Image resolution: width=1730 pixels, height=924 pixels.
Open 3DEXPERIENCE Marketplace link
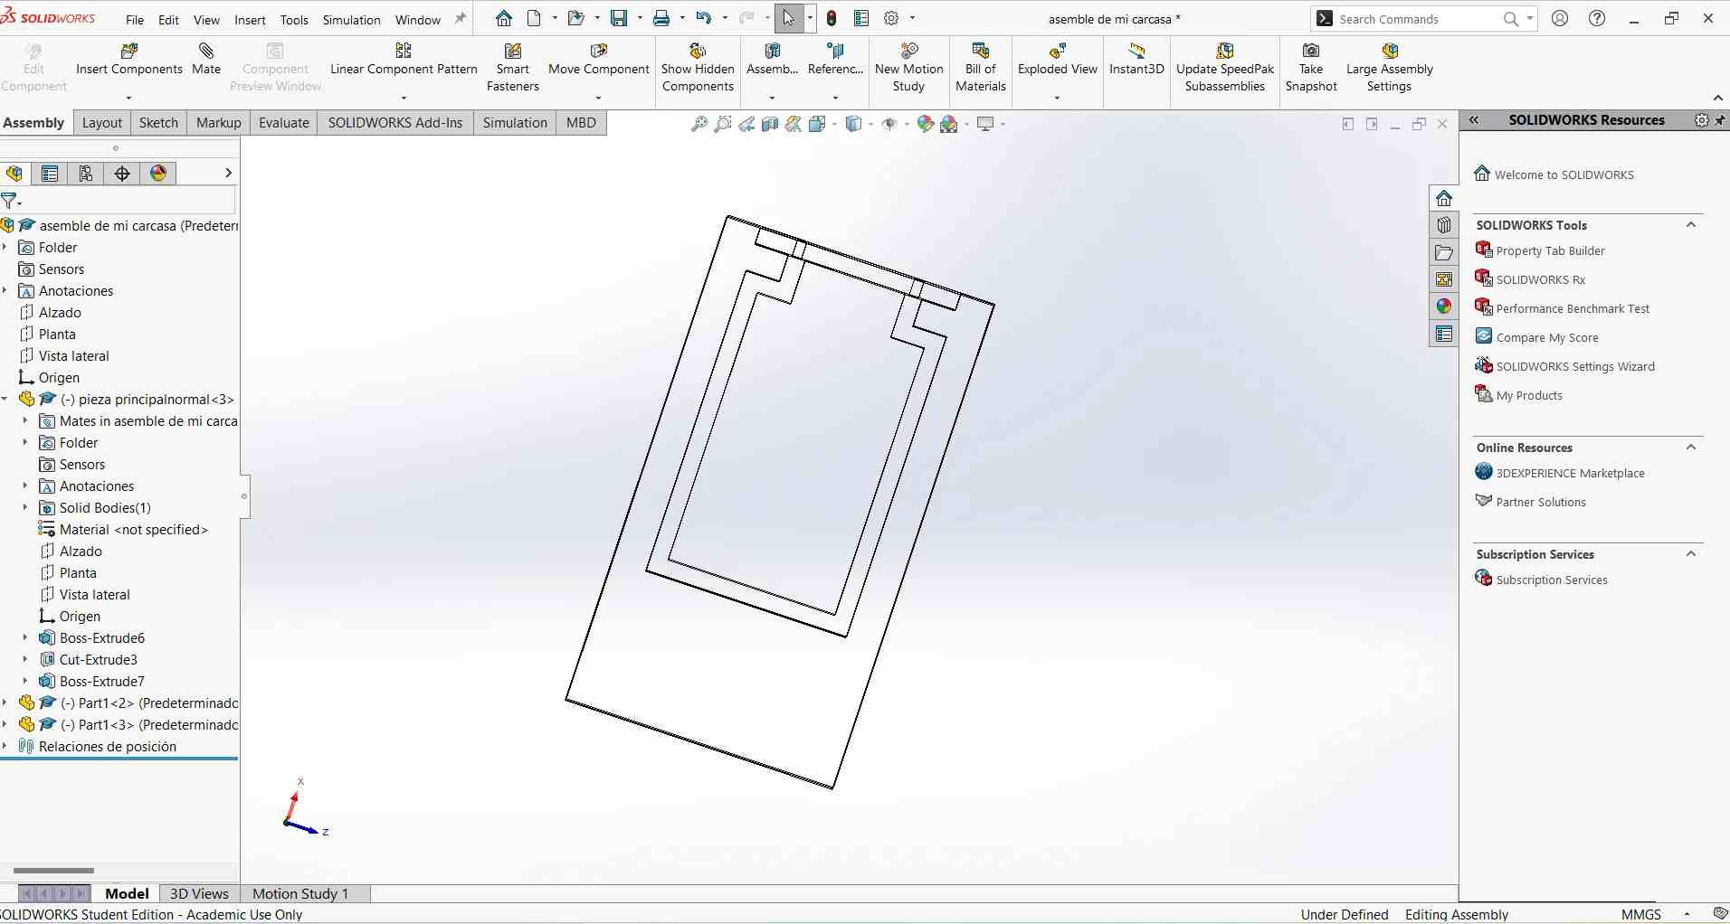click(1570, 474)
